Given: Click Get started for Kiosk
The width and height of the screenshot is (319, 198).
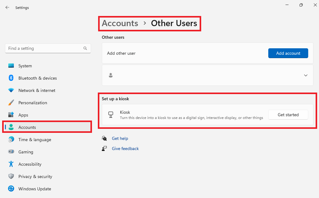Looking at the screenshot, I should pos(288,115).
